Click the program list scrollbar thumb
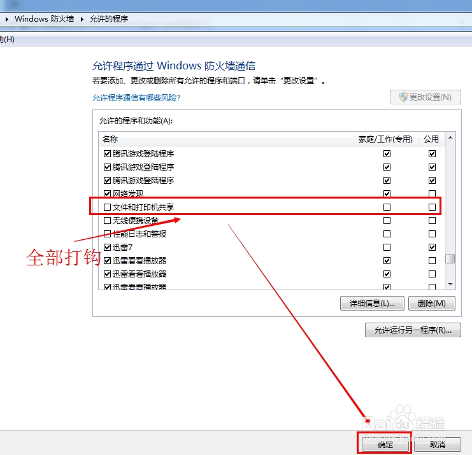The image size is (472, 455). point(450,258)
